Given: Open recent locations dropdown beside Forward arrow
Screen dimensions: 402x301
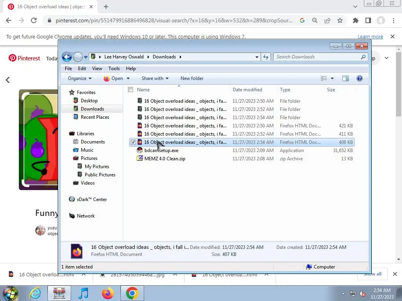Looking at the screenshot, I should coord(86,57).
